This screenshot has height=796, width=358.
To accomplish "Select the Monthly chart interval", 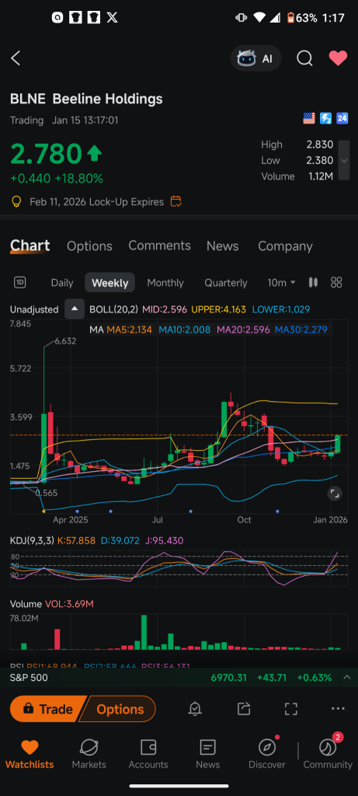I will click(165, 283).
